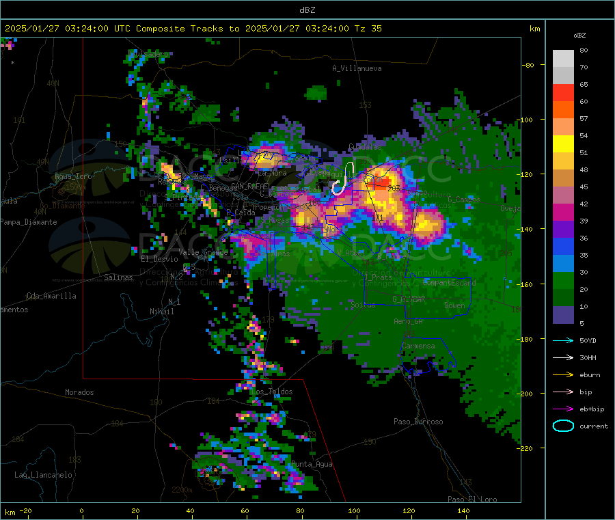
Task: Click the 'G_ALVEAR' map label
Action: tap(409, 299)
